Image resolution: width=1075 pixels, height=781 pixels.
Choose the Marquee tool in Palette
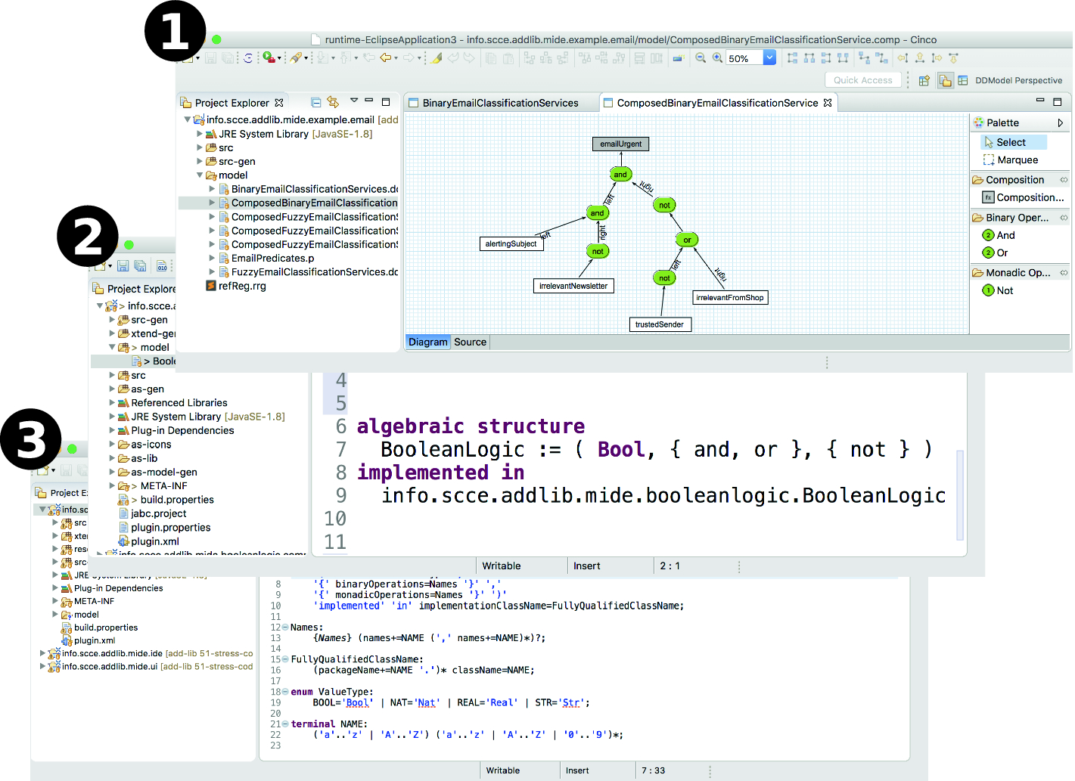(x=1011, y=160)
